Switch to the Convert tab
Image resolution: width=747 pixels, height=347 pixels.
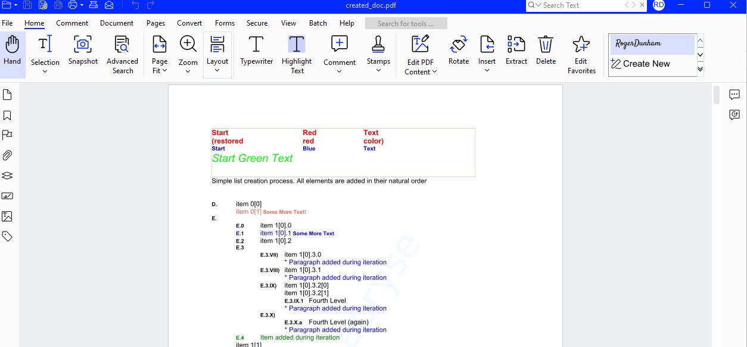[x=189, y=23]
